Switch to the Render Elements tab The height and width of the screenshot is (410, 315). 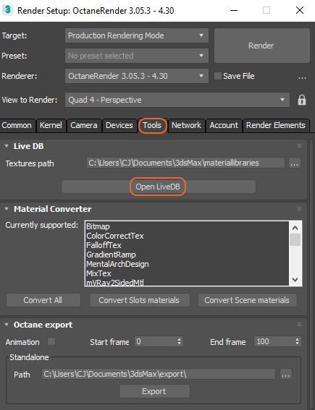276,125
